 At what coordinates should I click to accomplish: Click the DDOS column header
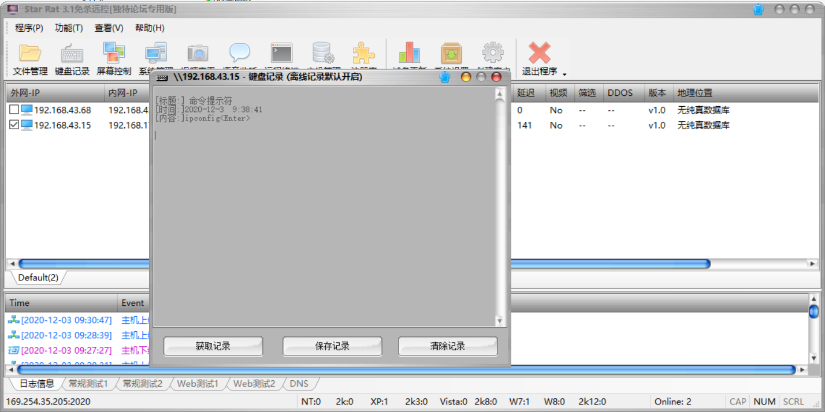pyautogui.click(x=623, y=93)
